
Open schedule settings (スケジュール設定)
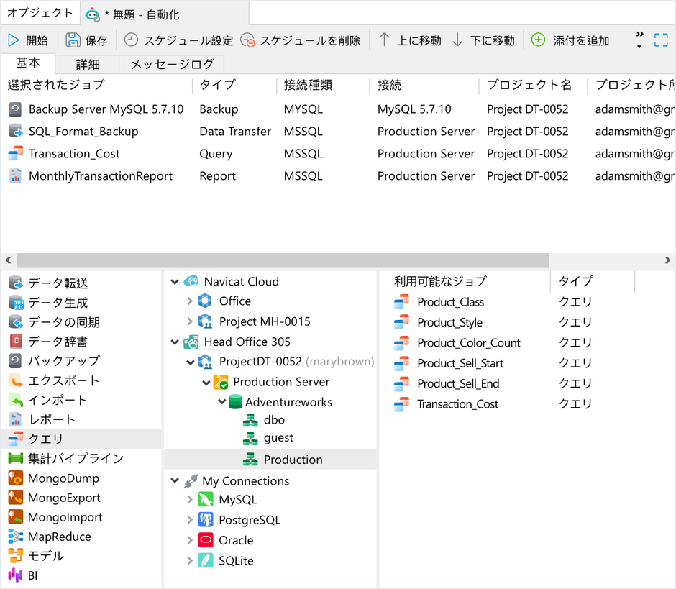pos(131,40)
